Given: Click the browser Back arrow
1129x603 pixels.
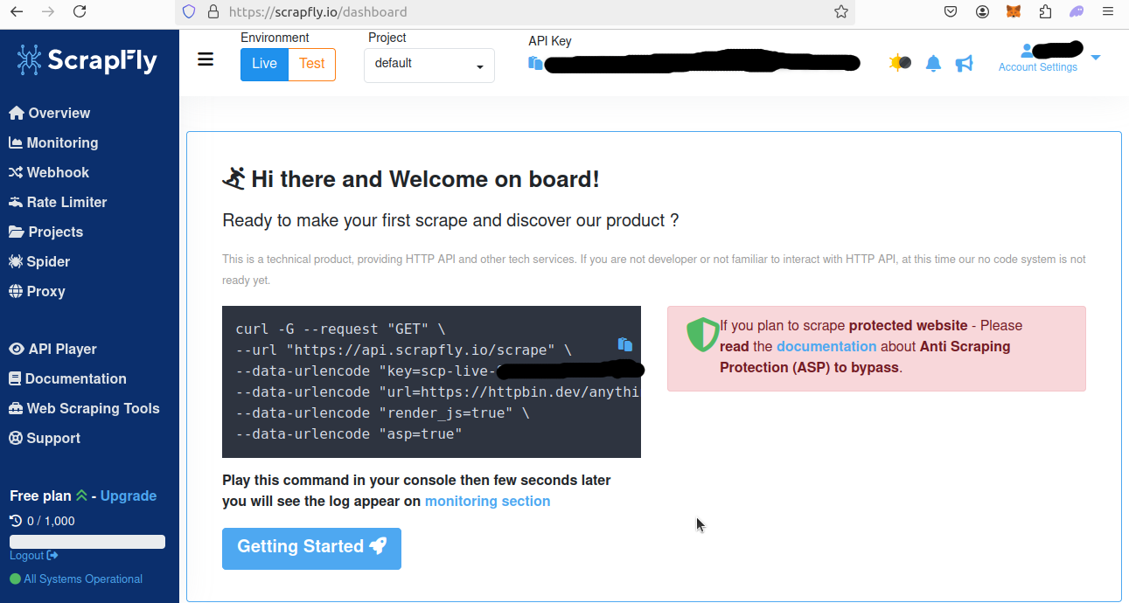Looking at the screenshot, I should pyautogui.click(x=17, y=11).
